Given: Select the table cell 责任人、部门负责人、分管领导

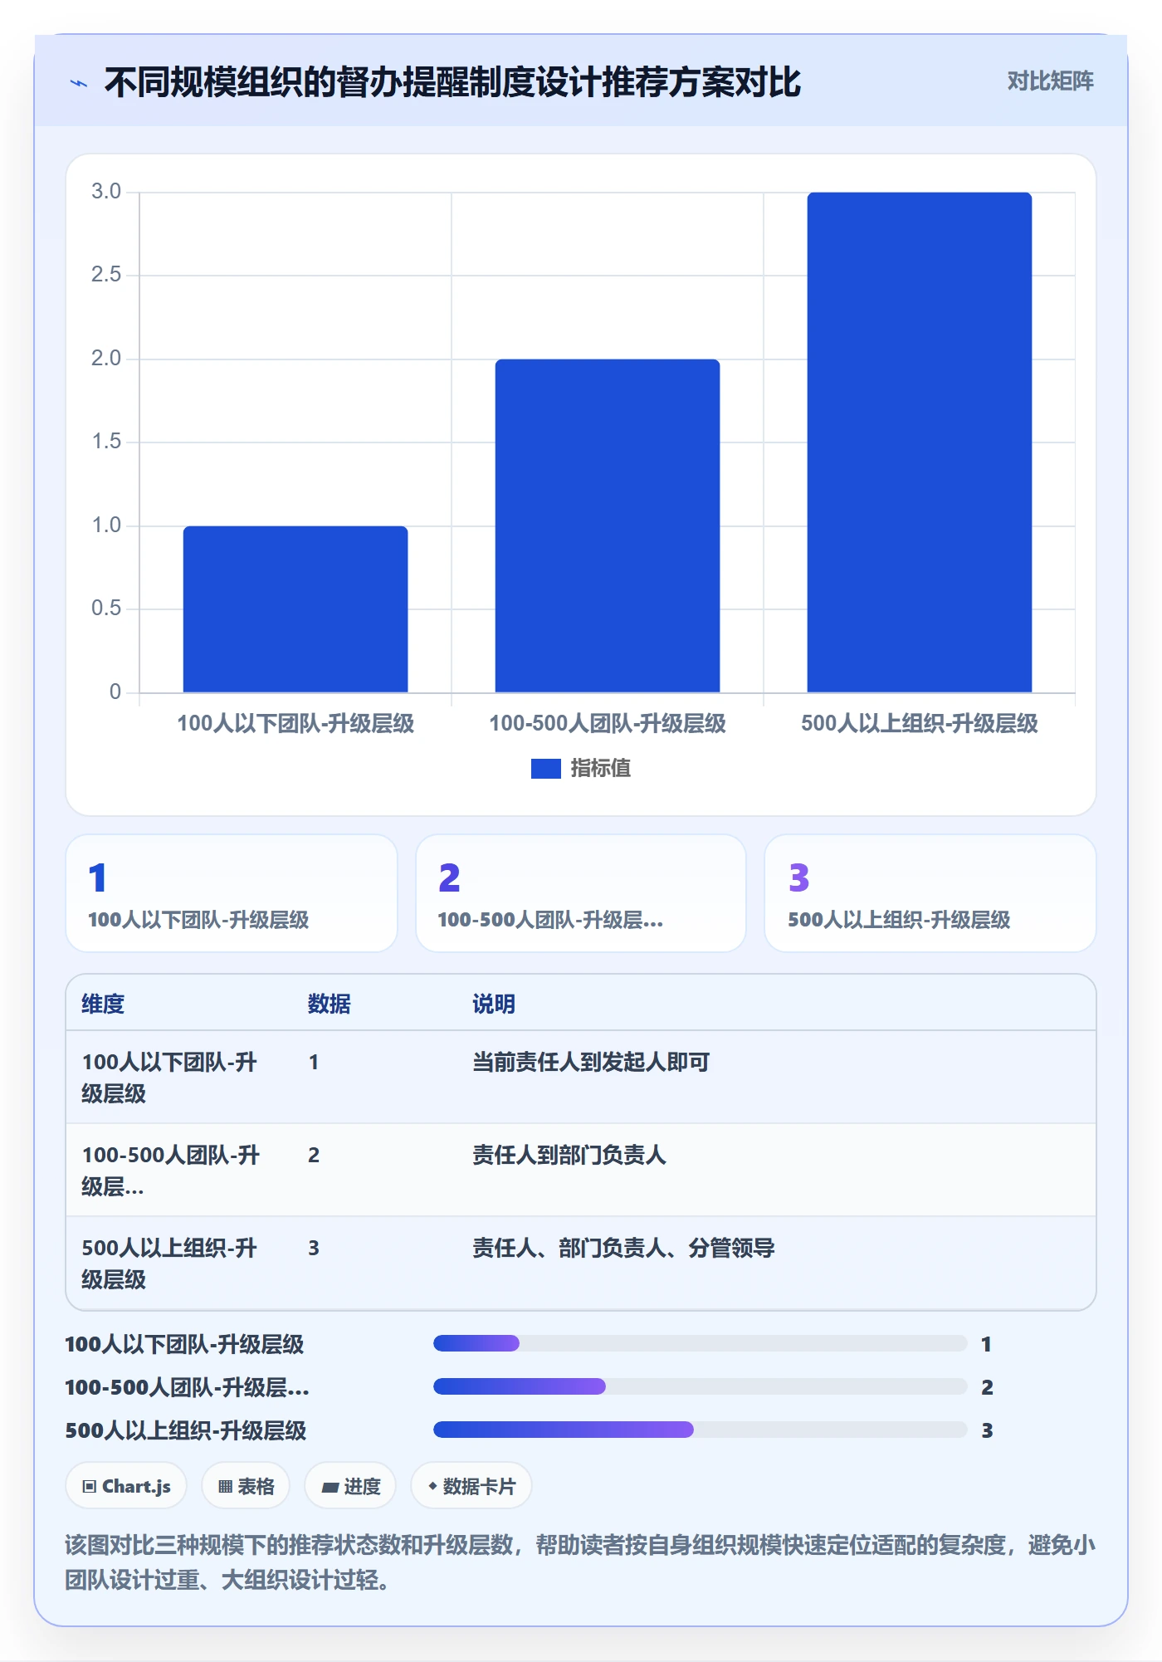Looking at the screenshot, I should point(623,1248).
